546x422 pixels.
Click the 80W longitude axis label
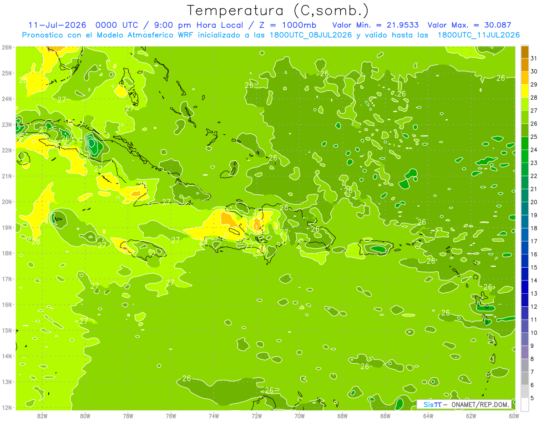point(85,416)
